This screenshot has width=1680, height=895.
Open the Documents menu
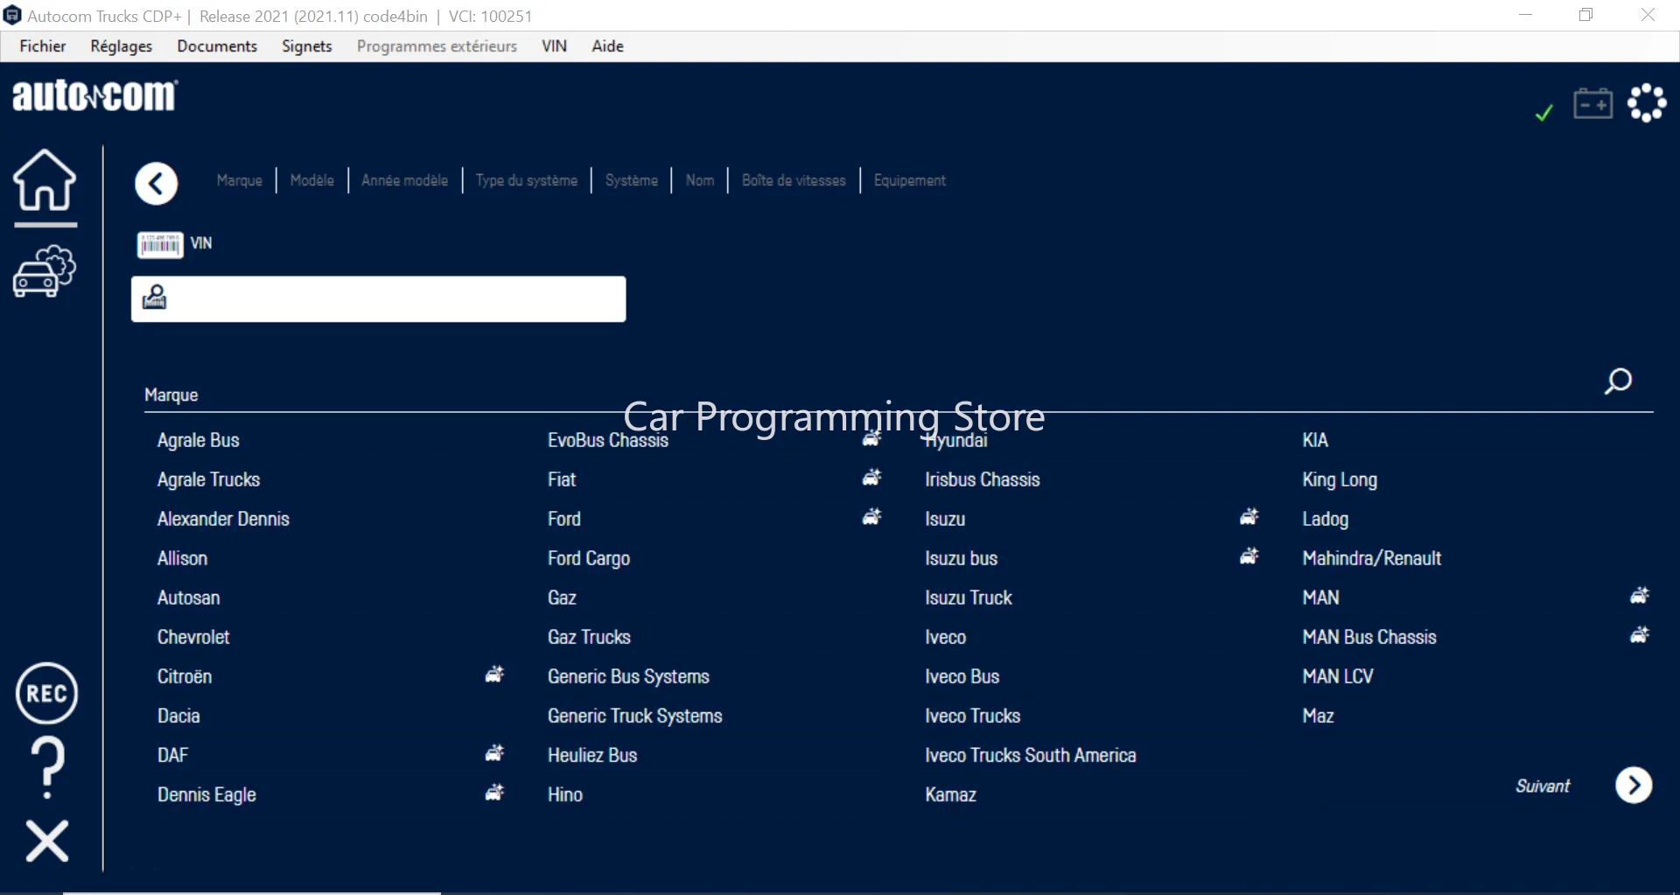(x=217, y=46)
